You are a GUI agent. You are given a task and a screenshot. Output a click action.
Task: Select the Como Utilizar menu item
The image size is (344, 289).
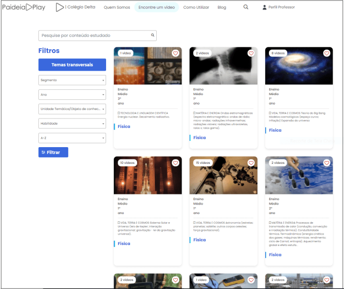pos(196,7)
